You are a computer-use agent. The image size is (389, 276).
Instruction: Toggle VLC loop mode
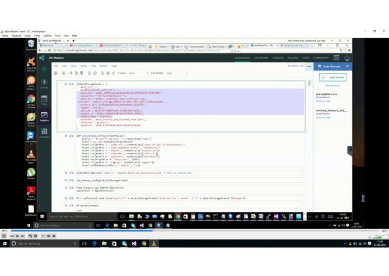tap(49, 236)
